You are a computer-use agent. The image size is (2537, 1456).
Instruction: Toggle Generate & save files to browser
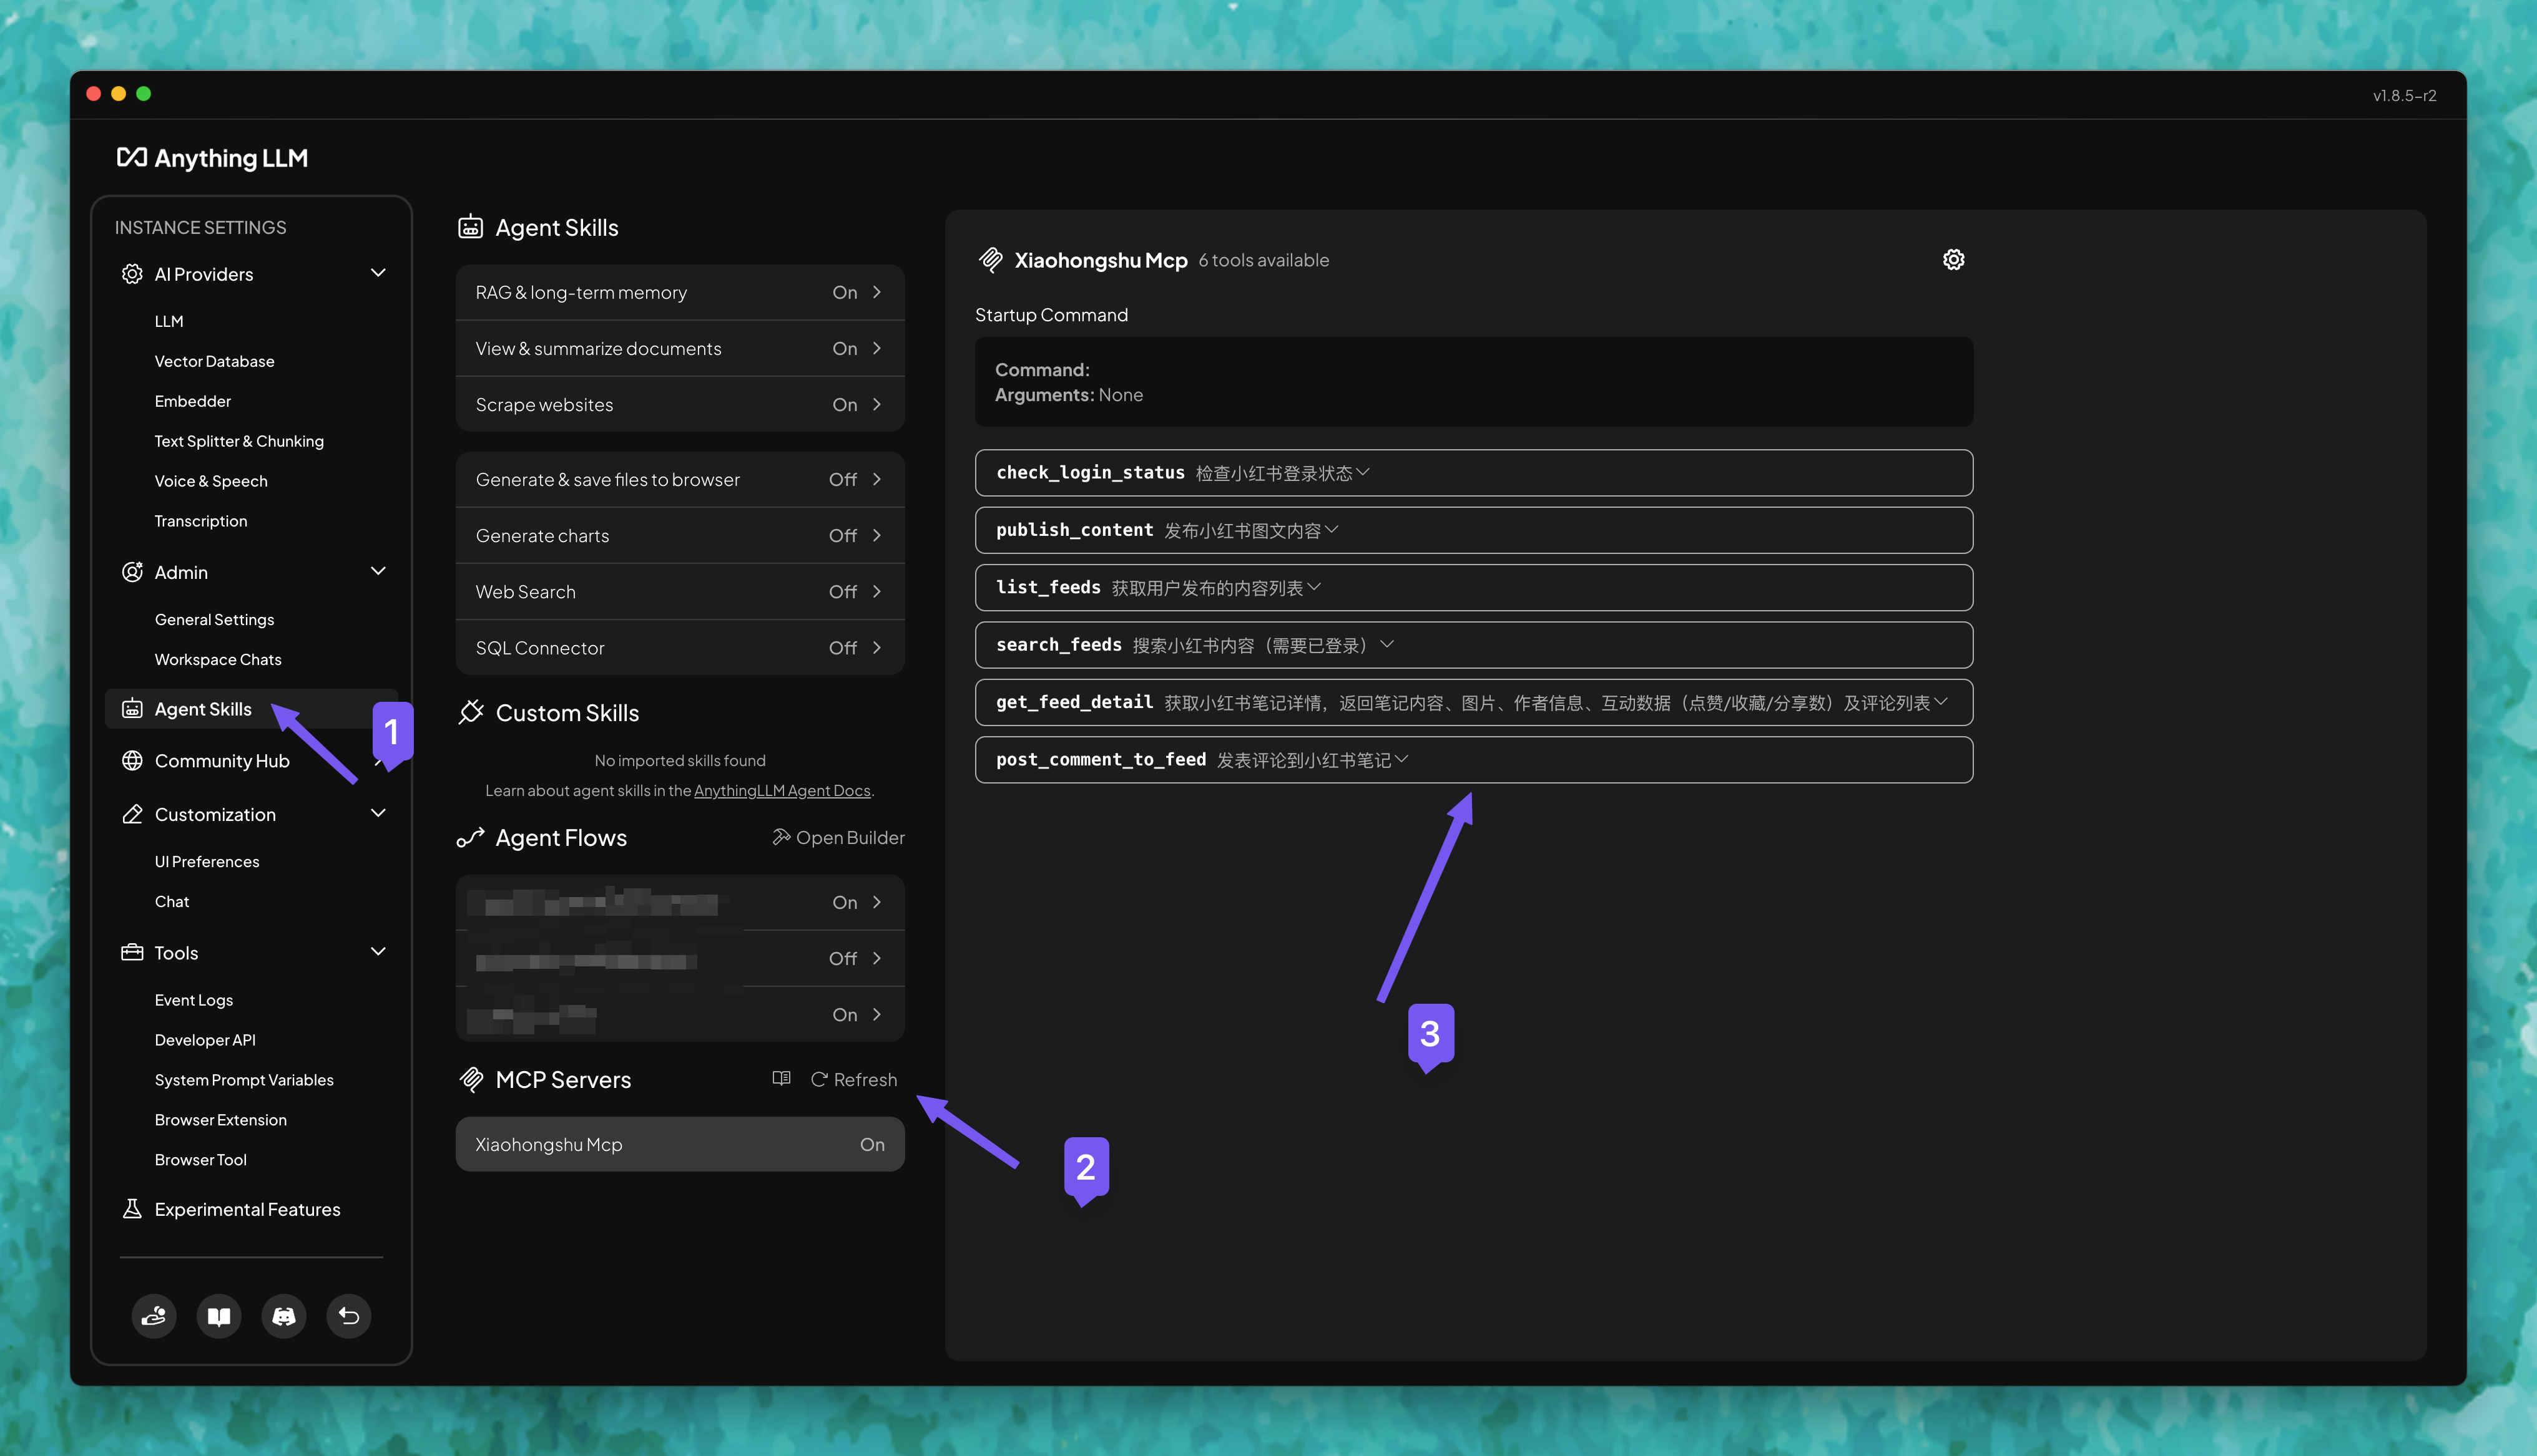[680, 479]
